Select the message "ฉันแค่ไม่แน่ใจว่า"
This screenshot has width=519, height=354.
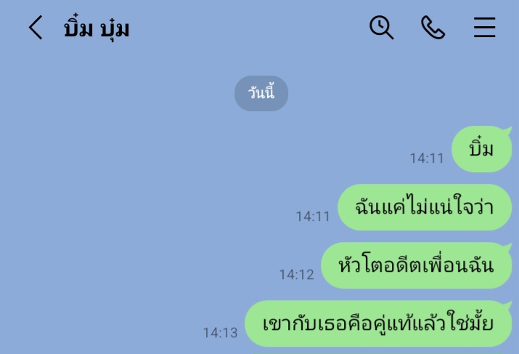click(425, 207)
